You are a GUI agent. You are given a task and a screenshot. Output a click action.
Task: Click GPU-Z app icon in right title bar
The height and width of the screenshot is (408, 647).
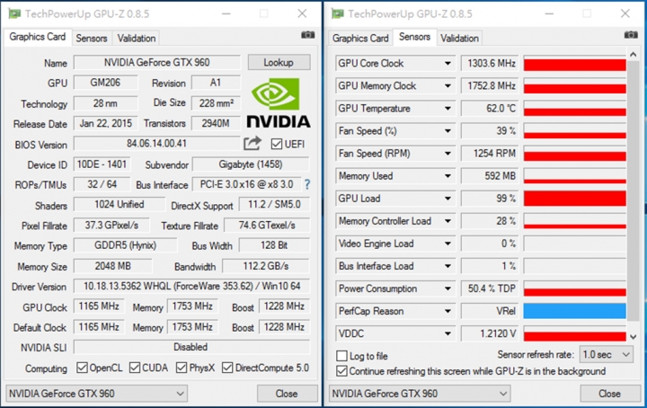(338, 13)
